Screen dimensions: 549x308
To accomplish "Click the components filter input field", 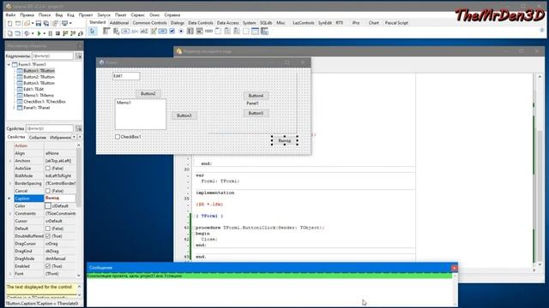I will 52,56.
